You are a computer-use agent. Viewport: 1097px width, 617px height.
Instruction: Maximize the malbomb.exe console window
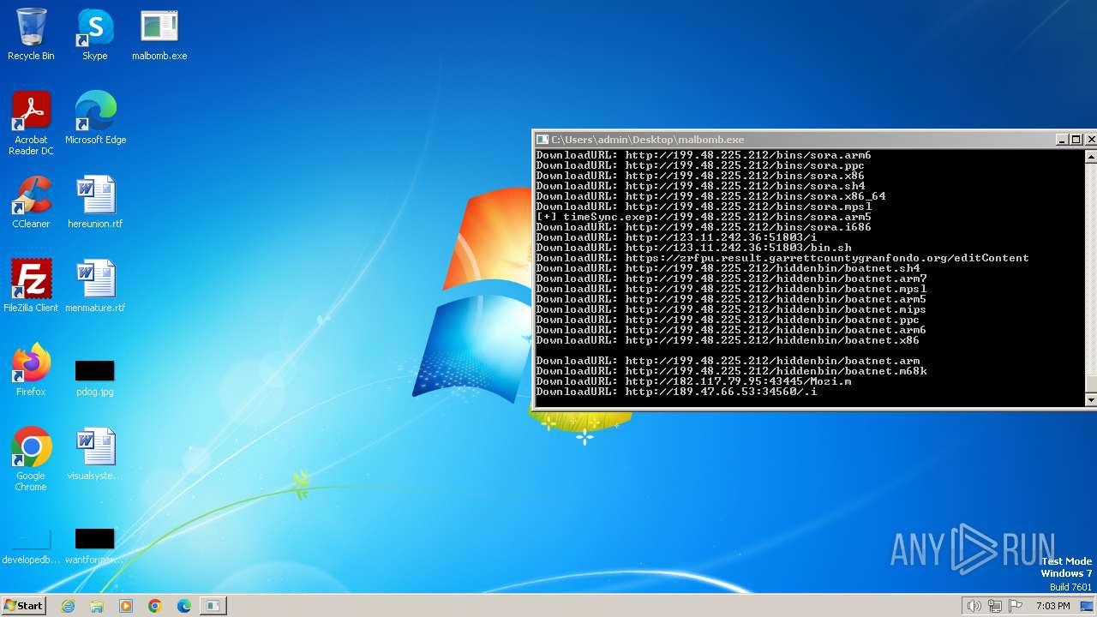[x=1076, y=140]
